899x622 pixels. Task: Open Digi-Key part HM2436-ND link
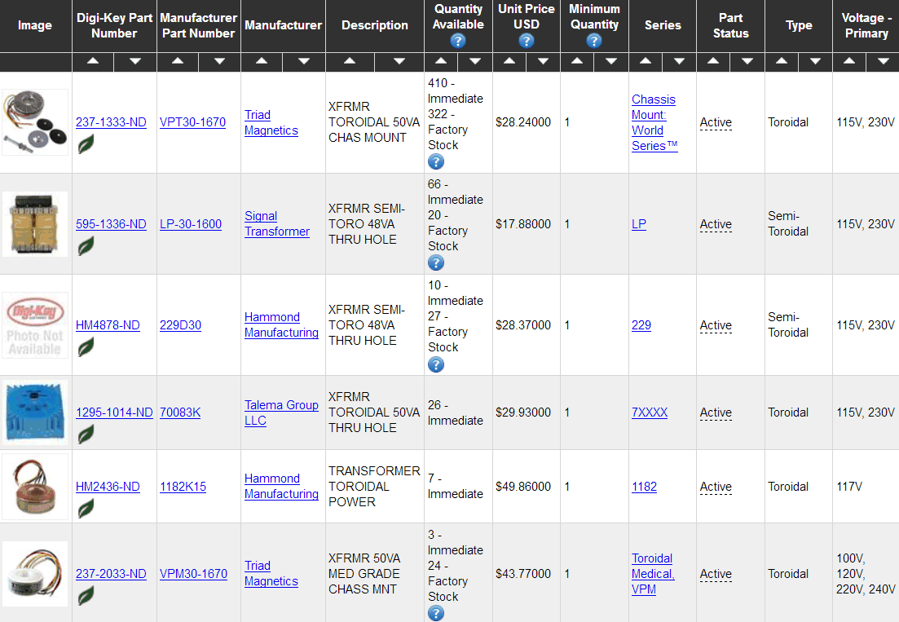coord(108,487)
